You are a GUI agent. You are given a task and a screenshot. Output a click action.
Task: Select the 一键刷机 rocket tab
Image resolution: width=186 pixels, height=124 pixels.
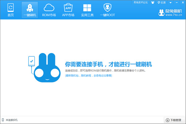(30, 10)
